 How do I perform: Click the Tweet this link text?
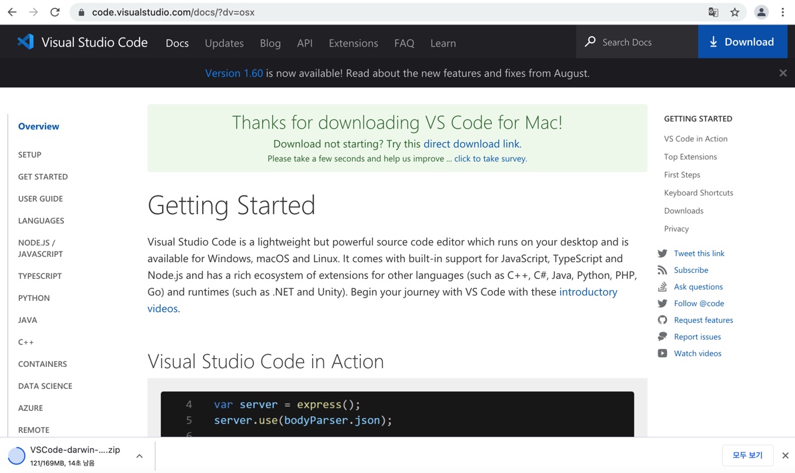pos(699,254)
